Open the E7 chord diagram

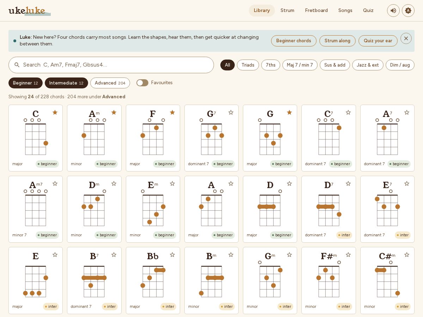(387, 208)
